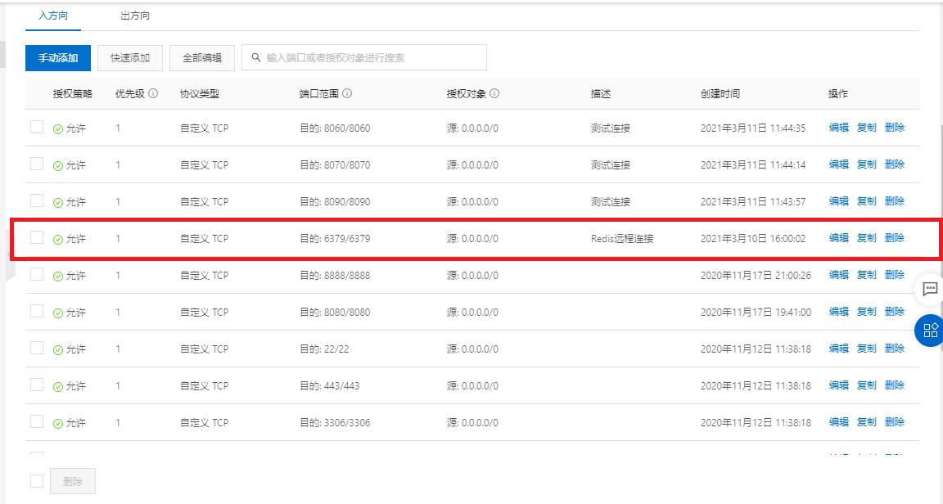This screenshot has height=504, width=943.
Task: Click 删除 for the 3306/3306 rule
Action: tap(894, 421)
